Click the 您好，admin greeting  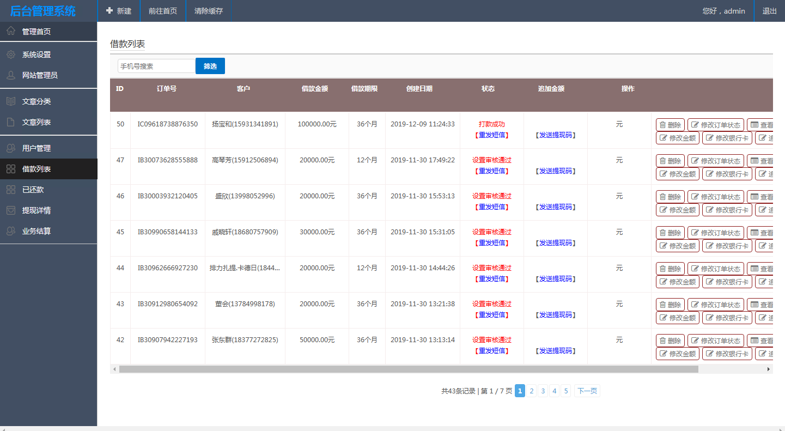pyautogui.click(x=724, y=11)
